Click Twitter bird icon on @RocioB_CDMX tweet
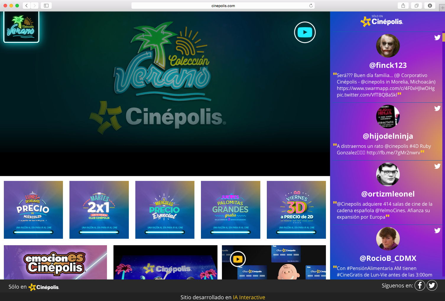The height and width of the screenshot is (301, 445). [x=437, y=230]
